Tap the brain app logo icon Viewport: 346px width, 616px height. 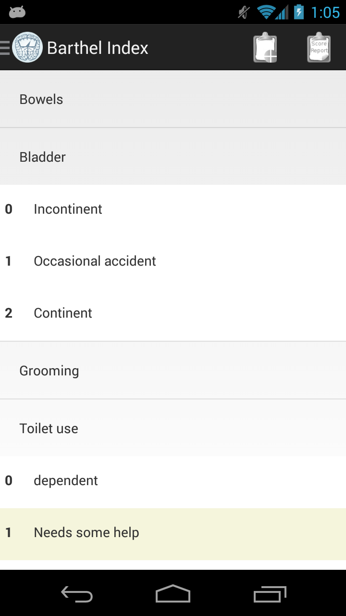point(27,48)
